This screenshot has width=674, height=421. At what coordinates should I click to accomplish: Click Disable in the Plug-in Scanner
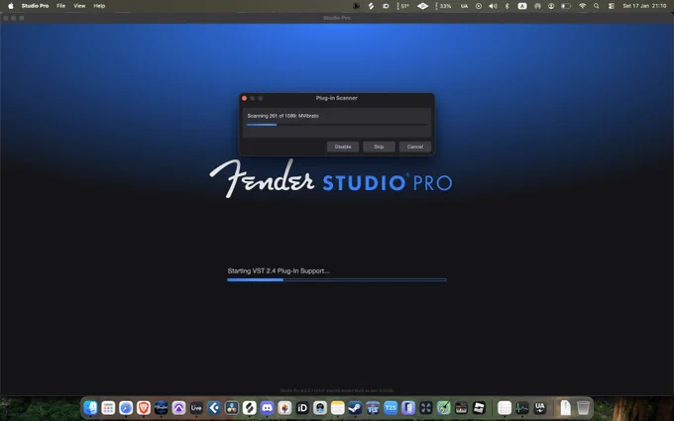click(x=343, y=147)
